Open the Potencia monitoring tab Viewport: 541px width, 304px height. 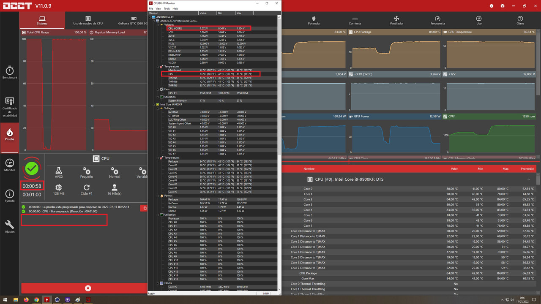[x=314, y=21]
